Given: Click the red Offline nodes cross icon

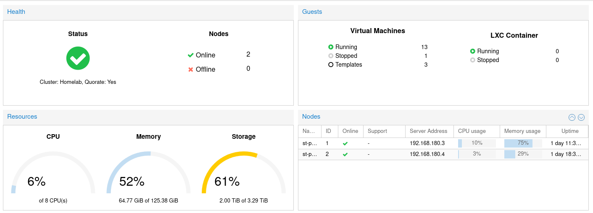Looking at the screenshot, I should point(191,70).
